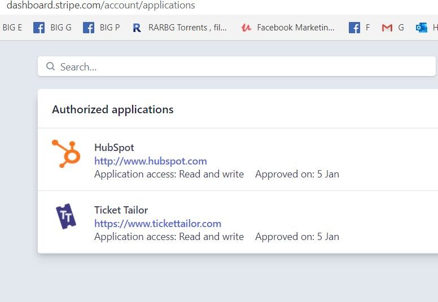The height and width of the screenshot is (302, 438).
Task: Focus the Search input field
Action: tap(236, 66)
